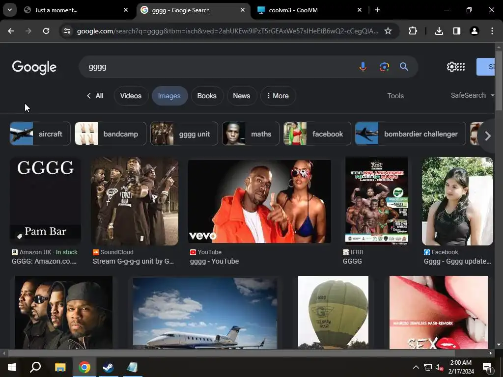Switch to News results
Viewport: 503px width, 377px height.
pos(242,96)
